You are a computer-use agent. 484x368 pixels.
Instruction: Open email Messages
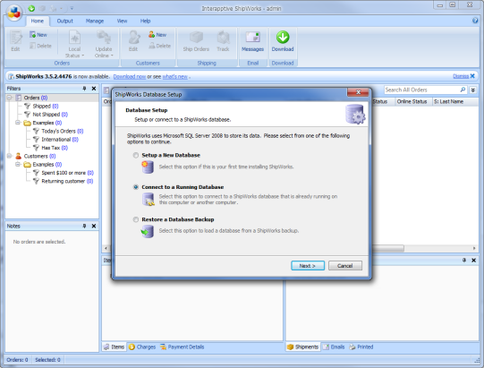(x=252, y=41)
